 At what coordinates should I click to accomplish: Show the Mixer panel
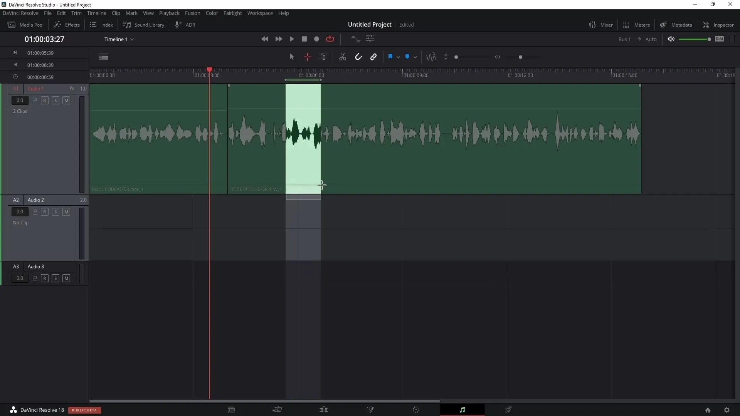601,25
